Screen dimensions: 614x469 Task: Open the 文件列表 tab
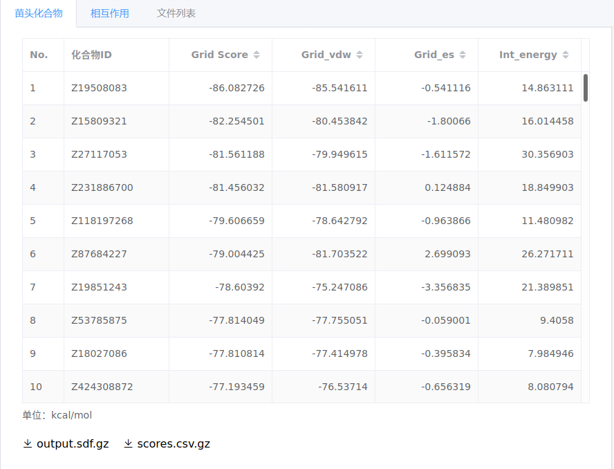(x=176, y=13)
